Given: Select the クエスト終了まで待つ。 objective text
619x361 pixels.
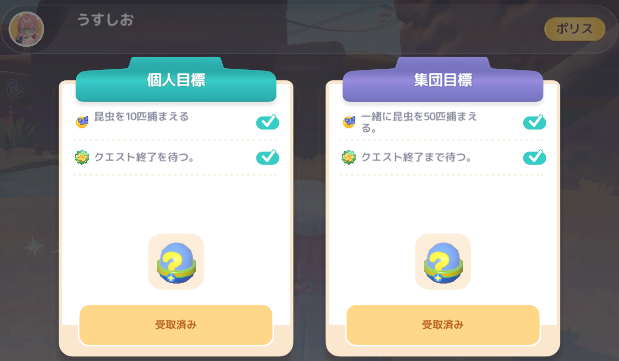Looking at the screenshot, I should (x=417, y=157).
